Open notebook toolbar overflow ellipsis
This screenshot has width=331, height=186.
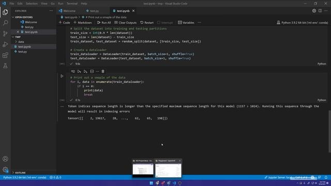point(199,23)
